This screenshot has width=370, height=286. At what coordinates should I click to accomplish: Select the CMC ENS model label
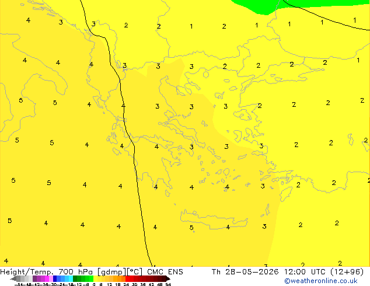165,272
